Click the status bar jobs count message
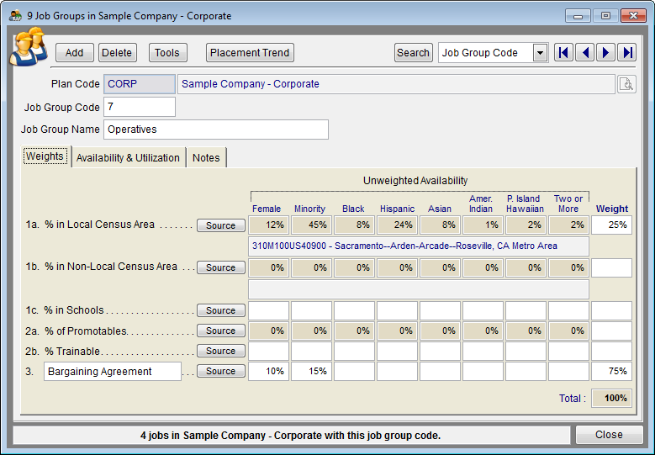The image size is (655, 455). click(x=290, y=436)
